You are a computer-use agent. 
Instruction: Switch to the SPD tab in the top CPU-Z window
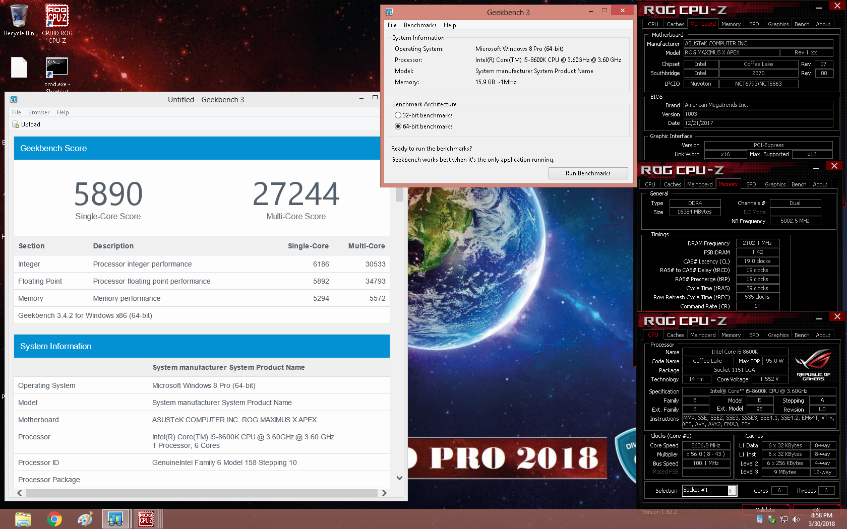pyautogui.click(x=754, y=24)
